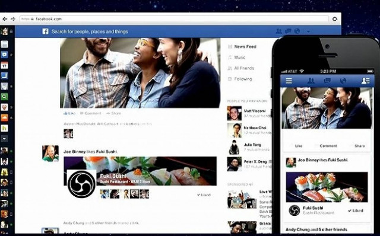Tap 'Andy Chung and 5 other friends' on phone
This screenshot has height=236, width=380.
(x=316, y=229)
